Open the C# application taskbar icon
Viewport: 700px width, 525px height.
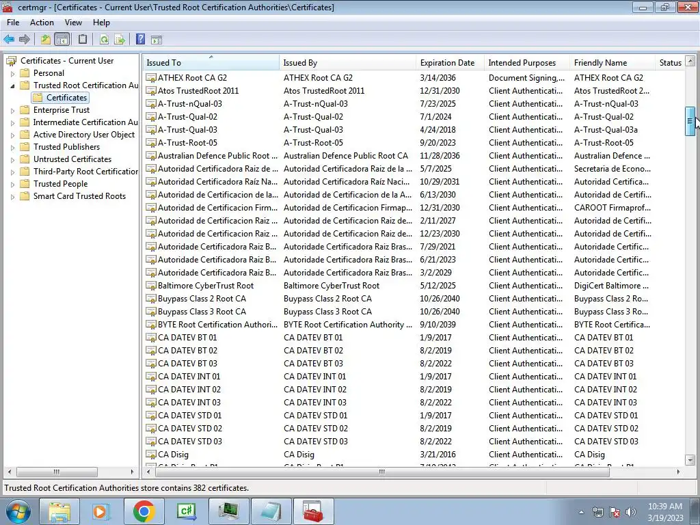(186, 511)
